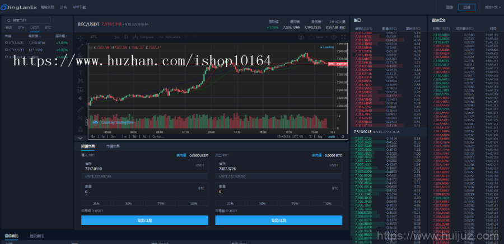504x244 pixels.
Task: Select the ETHUSDT market row
Action: 38,50
